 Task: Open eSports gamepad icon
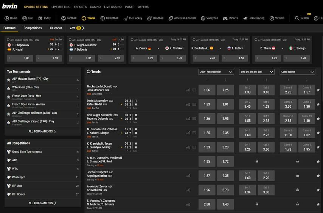225,18
